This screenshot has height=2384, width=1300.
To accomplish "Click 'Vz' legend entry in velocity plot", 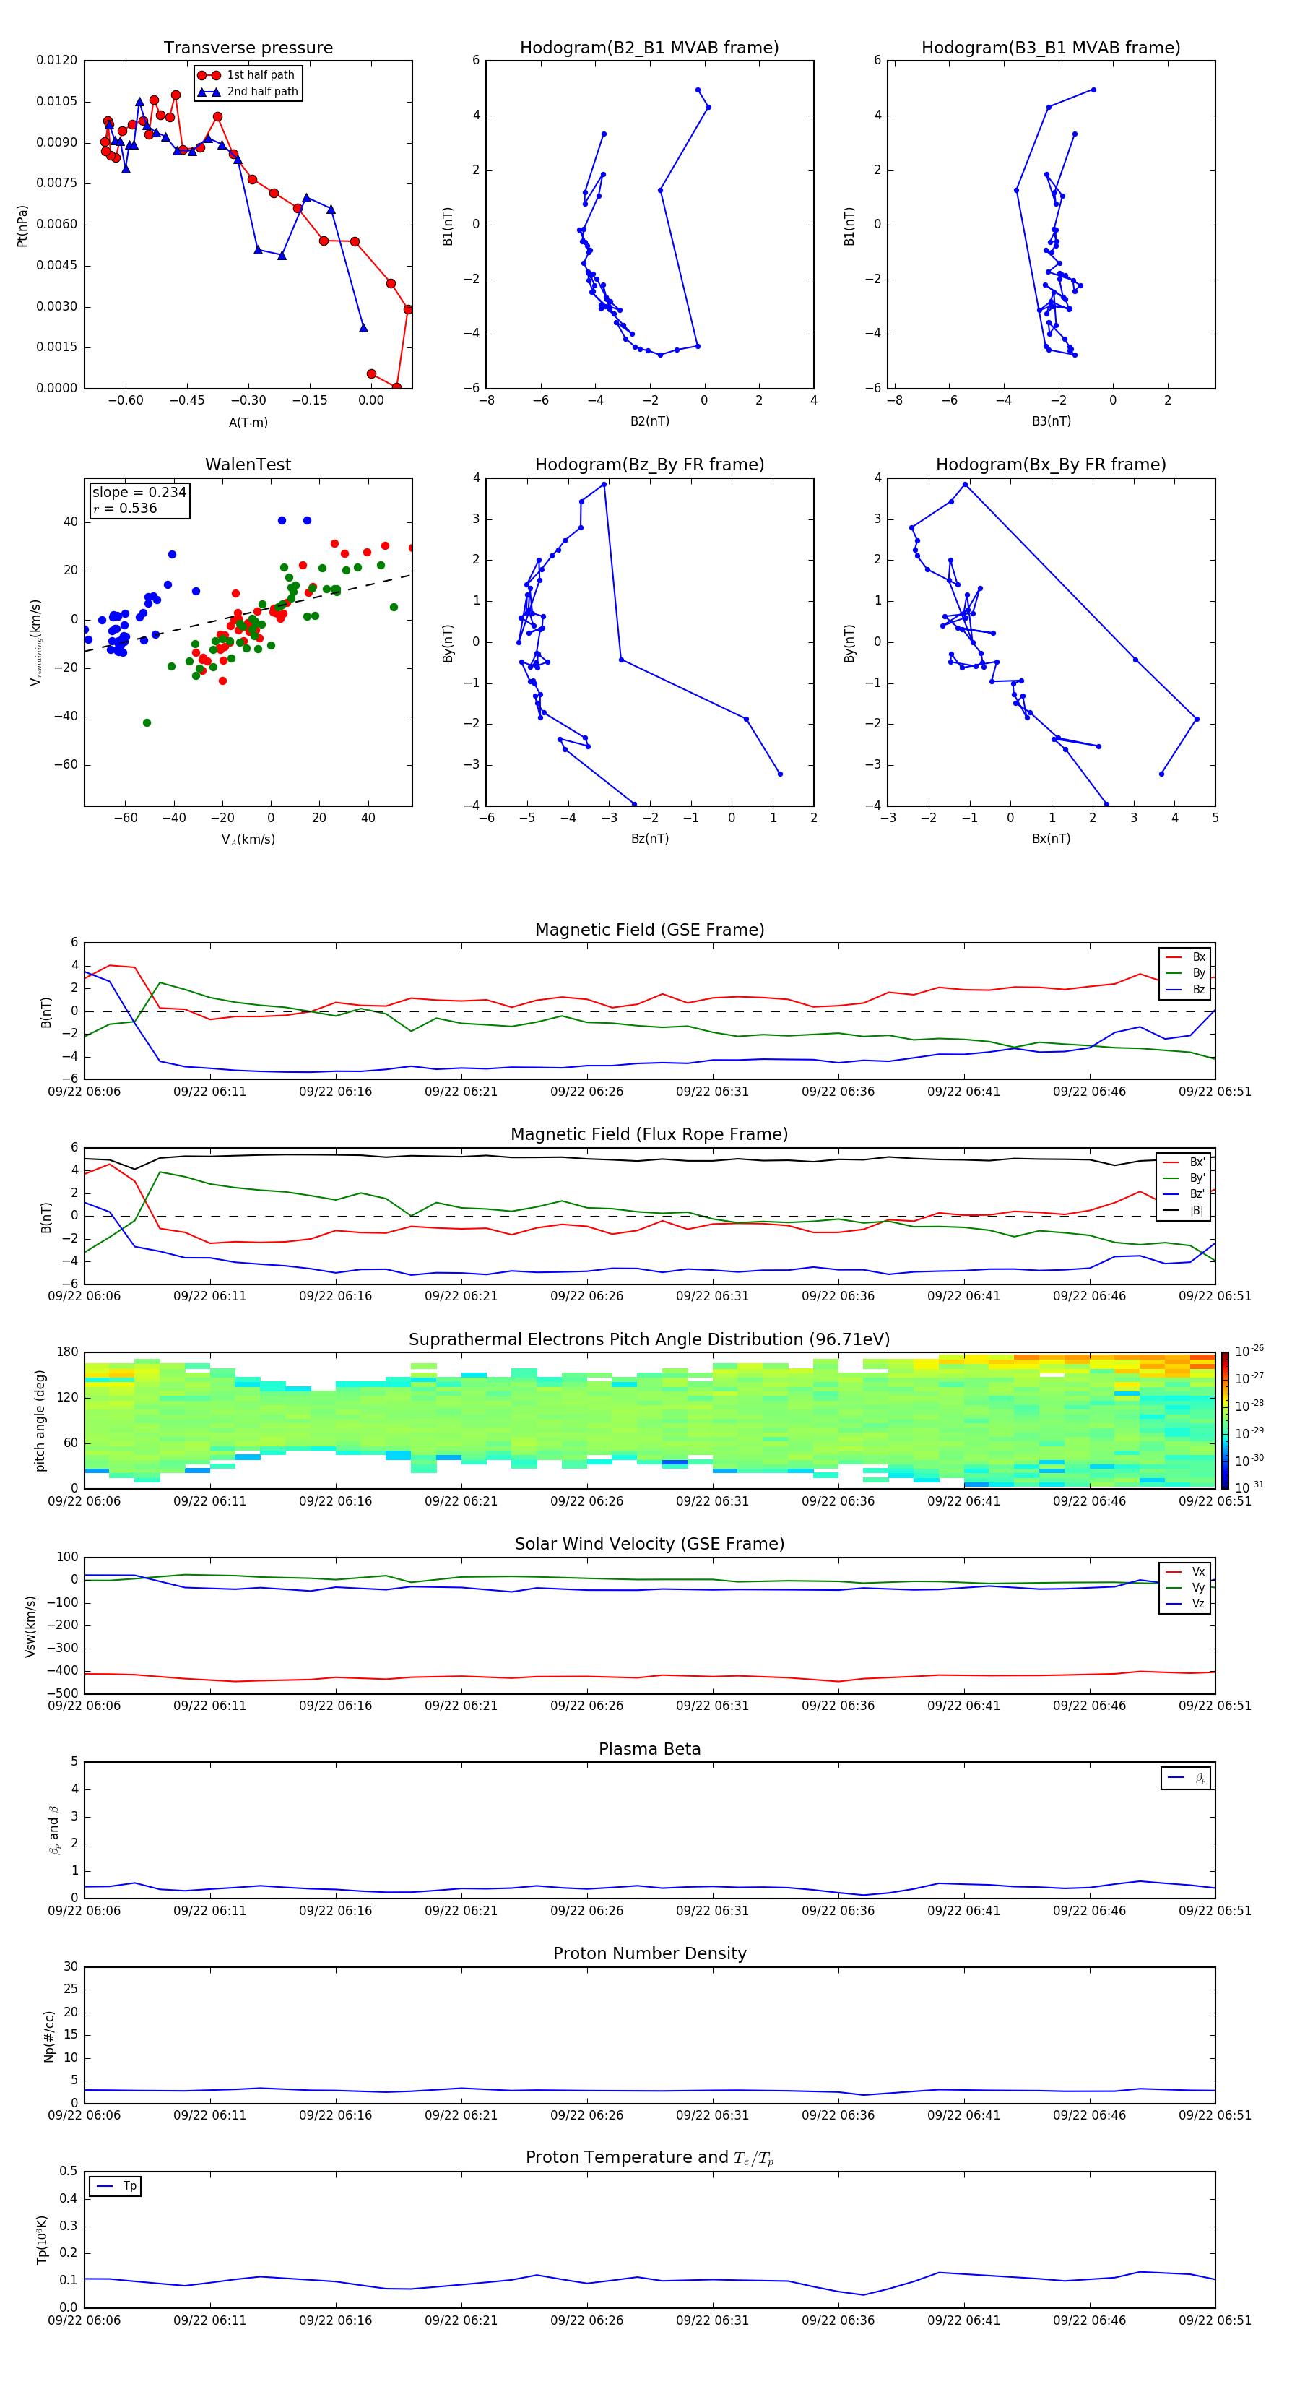I will (1185, 1604).
